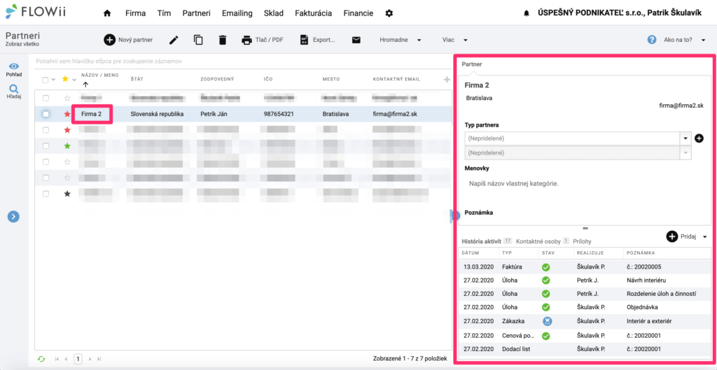Open the Tím menu
The image size is (717, 370).
pos(164,13)
